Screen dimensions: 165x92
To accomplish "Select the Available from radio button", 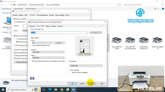I will point(14,22).
